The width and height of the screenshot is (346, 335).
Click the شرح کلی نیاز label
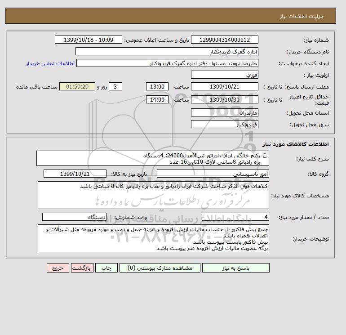[x=312, y=159]
